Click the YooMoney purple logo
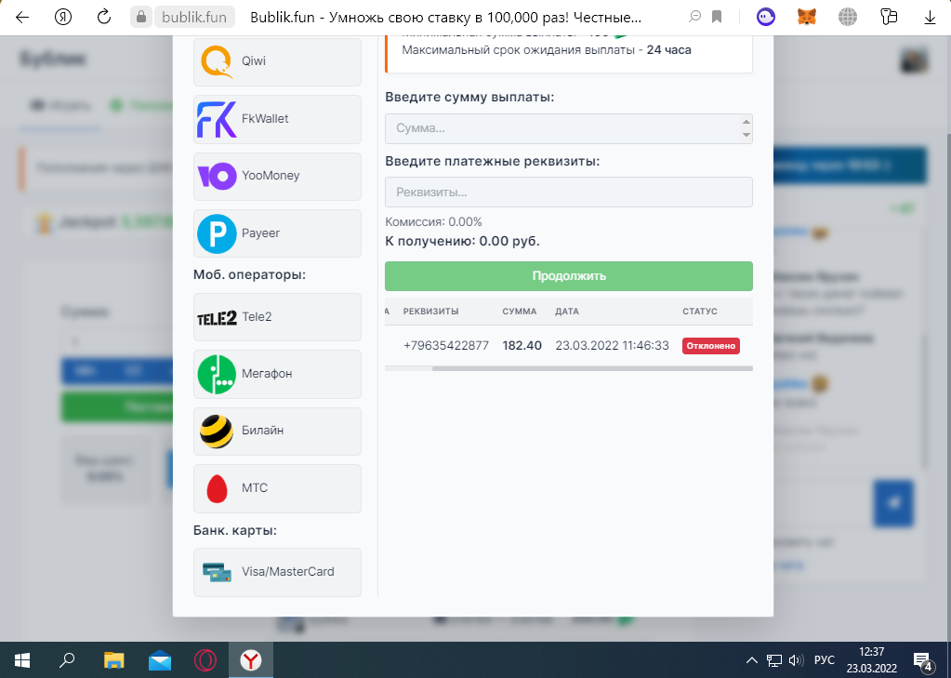Viewport: 951px width, 678px height. point(217,176)
